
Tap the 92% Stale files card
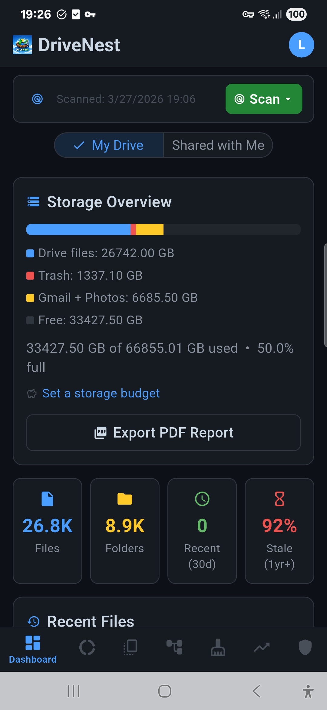pyautogui.click(x=279, y=531)
